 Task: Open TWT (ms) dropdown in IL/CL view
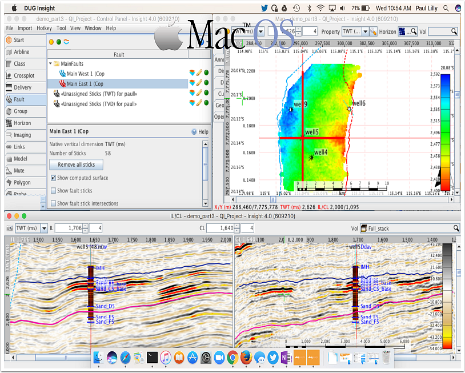coord(44,228)
